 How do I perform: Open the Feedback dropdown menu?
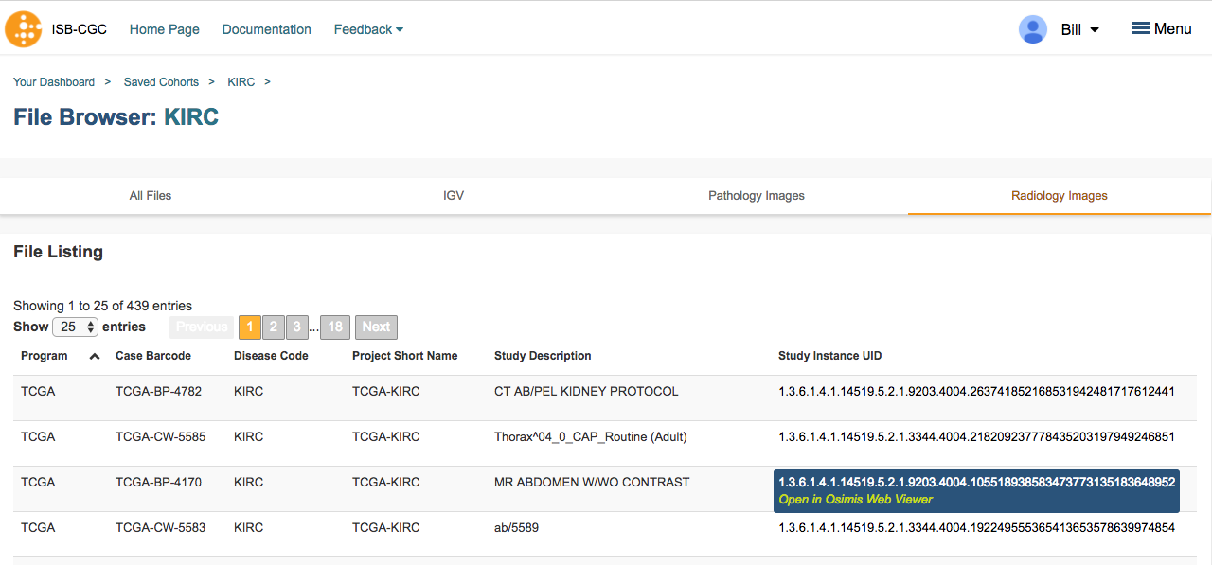pyautogui.click(x=368, y=29)
